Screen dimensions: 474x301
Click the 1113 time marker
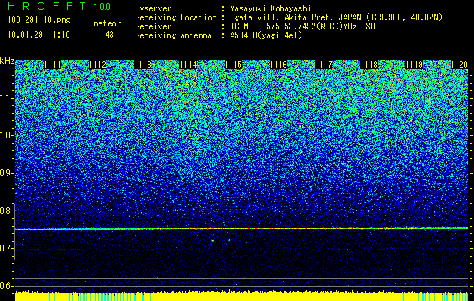pyautogui.click(x=142, y=65)
